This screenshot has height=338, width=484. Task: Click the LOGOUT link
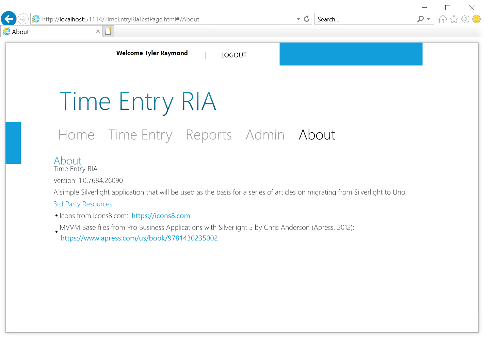[x=234, y=55]
